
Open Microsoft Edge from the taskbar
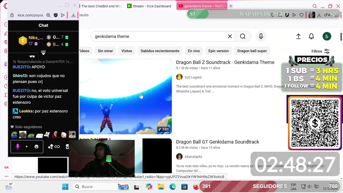click(x=173, y=187)
